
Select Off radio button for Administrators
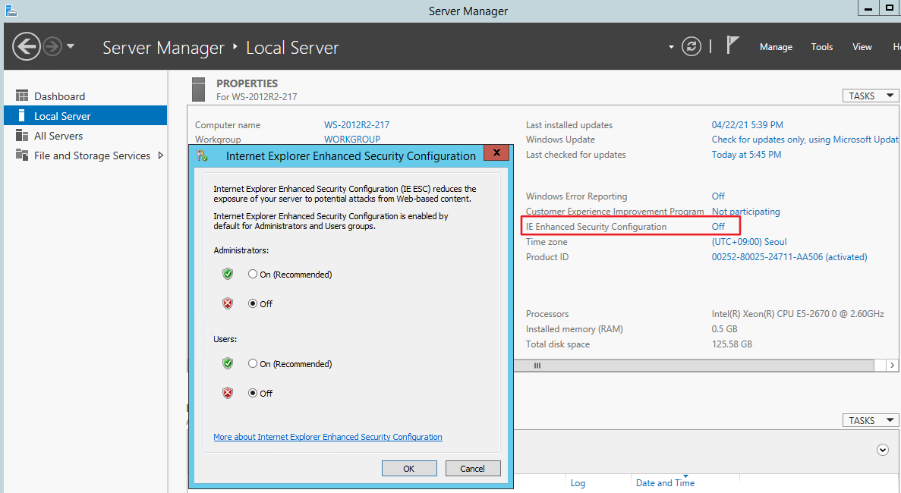(253, 304)
